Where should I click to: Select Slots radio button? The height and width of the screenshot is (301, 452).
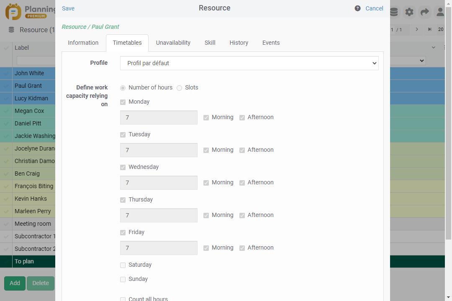pos(179,88)
